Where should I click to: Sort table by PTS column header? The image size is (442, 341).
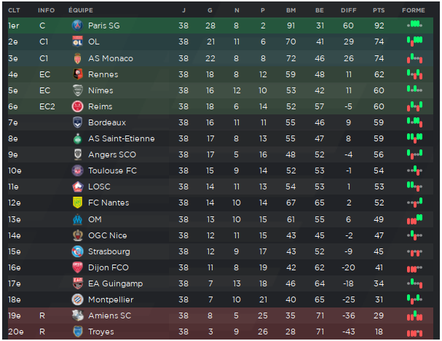(379, 10)
